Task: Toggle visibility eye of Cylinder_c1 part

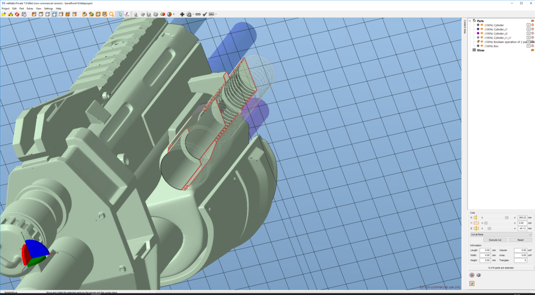Action: tap(482, 29)
